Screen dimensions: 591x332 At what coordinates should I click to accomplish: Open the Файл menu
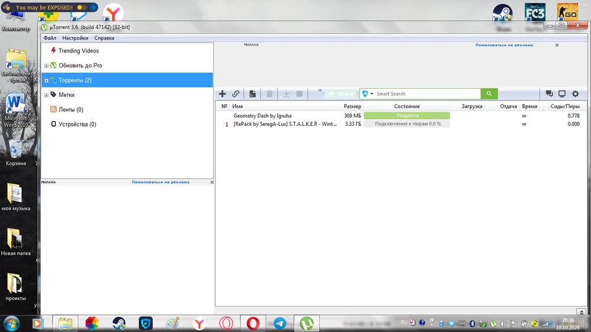[x=50, y=38]
